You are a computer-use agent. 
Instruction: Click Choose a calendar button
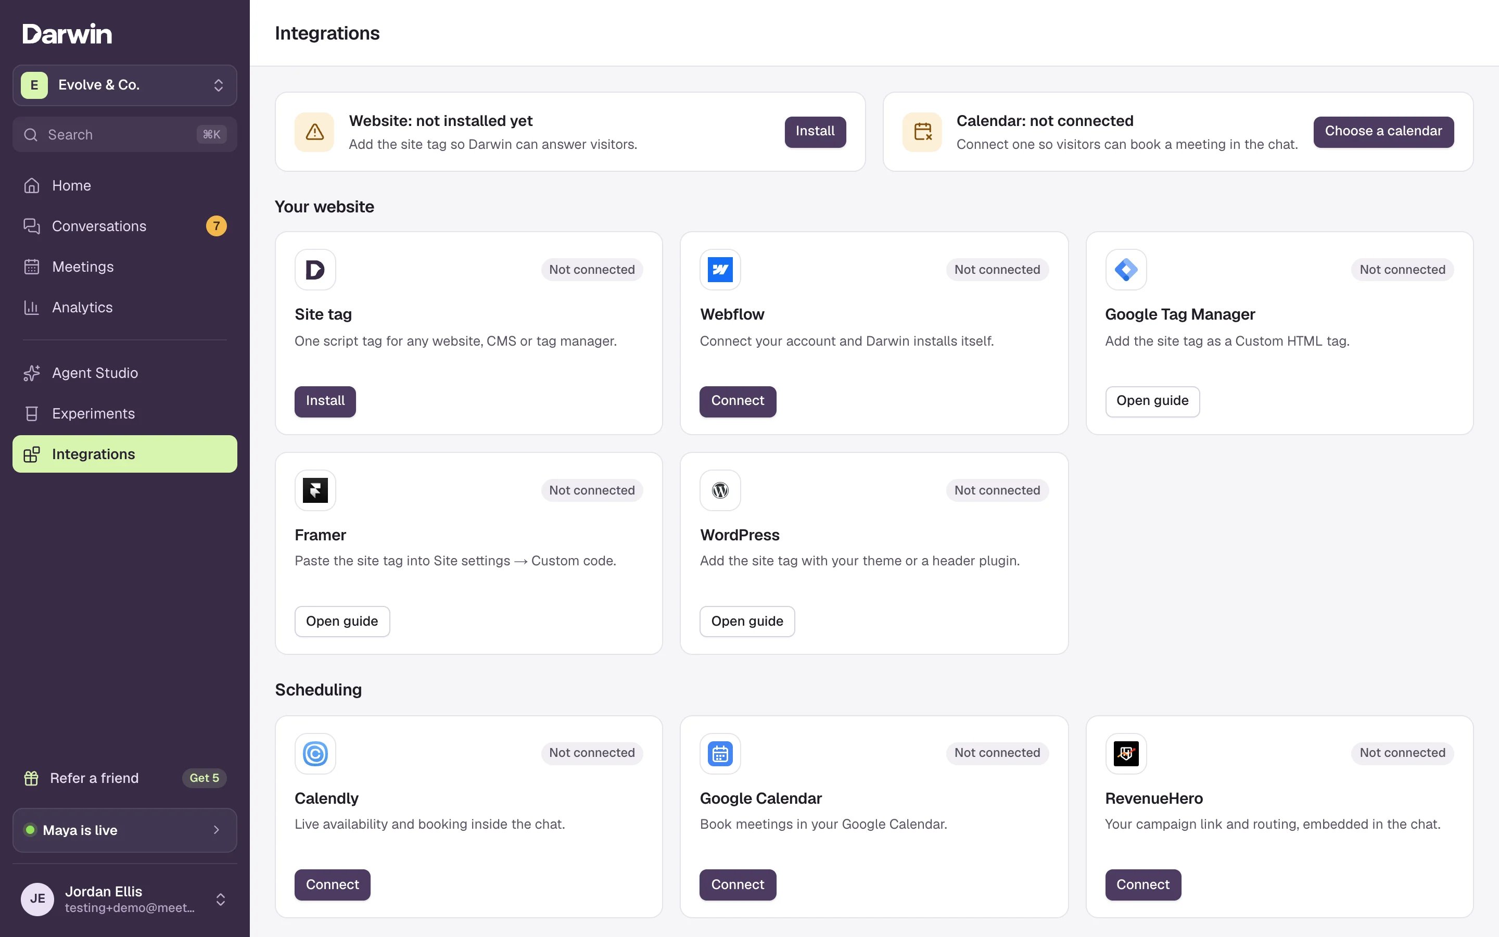click(x=1383, y=131)
